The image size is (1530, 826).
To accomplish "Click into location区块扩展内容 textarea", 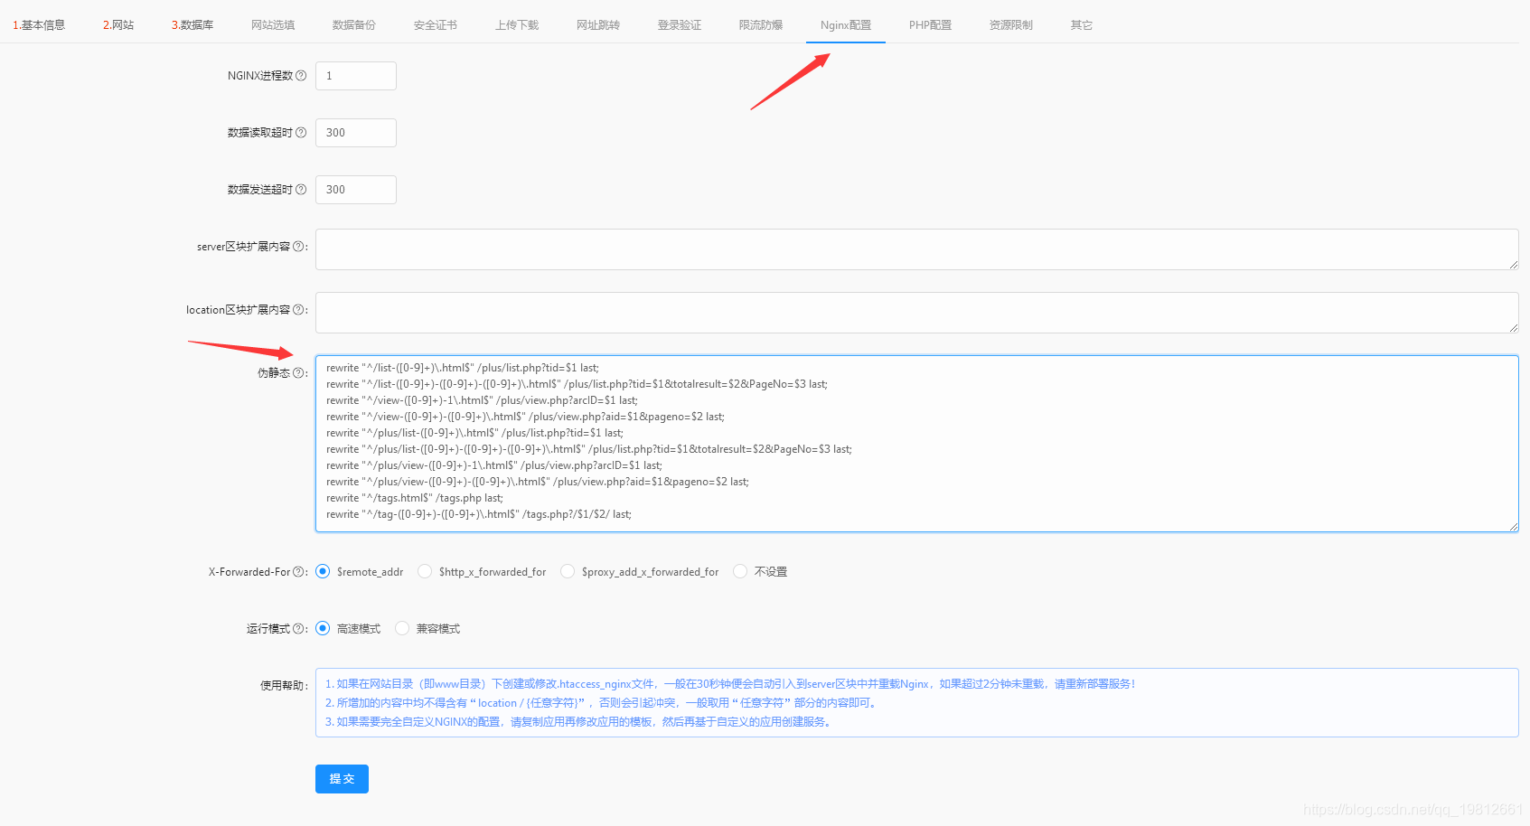I will (916, 313).
